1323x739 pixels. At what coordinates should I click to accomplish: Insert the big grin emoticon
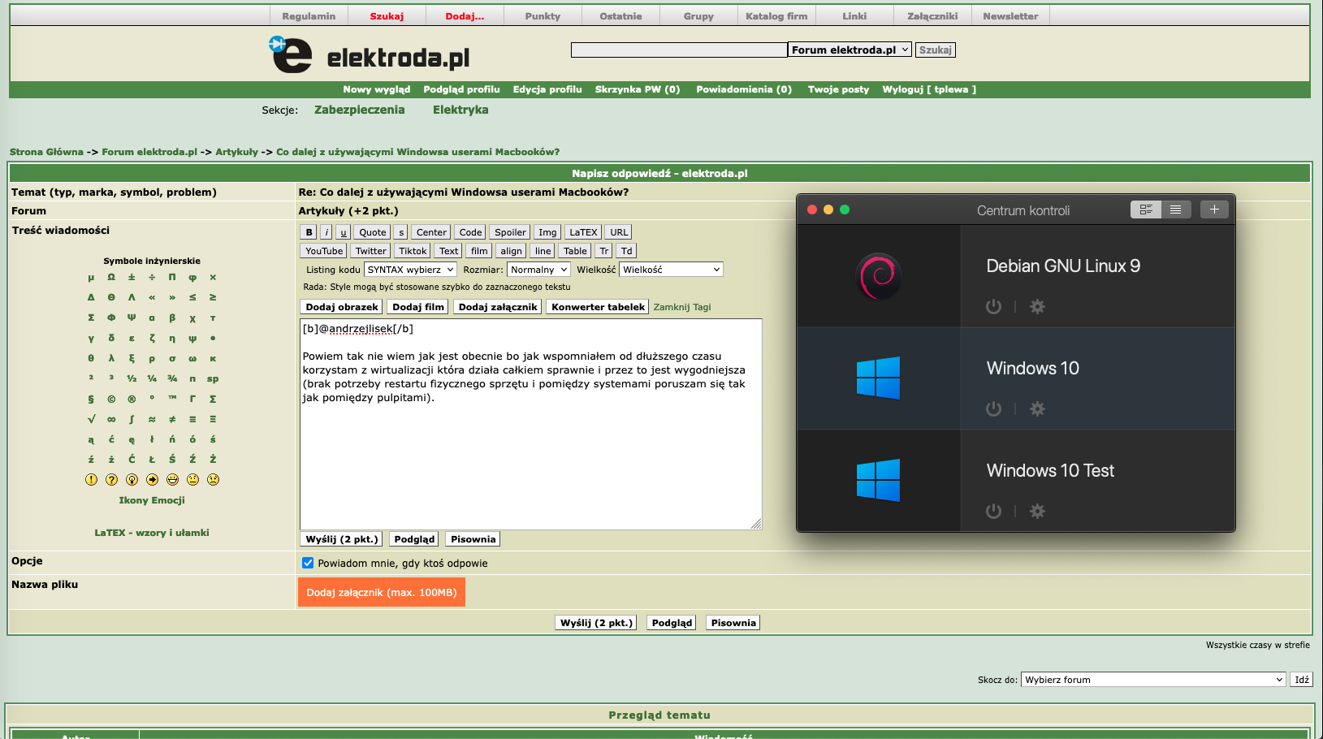click(172, 480)
